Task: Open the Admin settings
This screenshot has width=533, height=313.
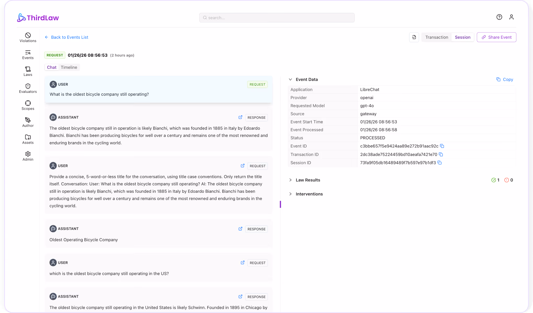Action: 28,156
